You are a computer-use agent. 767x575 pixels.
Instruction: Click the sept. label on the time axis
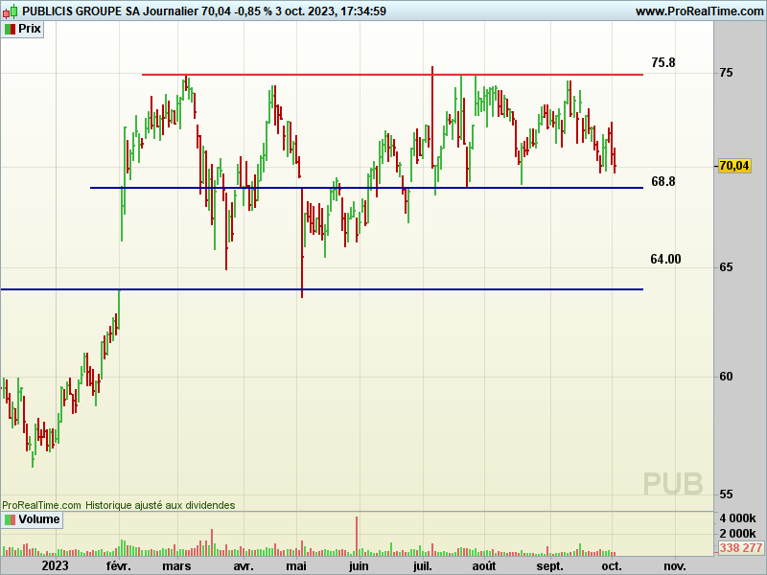coord(549,566)
